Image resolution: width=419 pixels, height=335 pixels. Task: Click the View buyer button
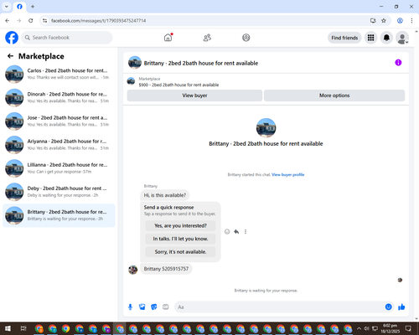194,95
